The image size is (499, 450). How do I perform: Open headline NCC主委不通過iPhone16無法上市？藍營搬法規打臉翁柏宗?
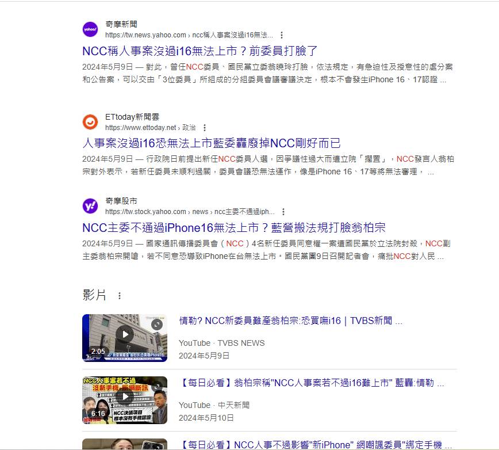pyautogui.click(x=233, y=227)
